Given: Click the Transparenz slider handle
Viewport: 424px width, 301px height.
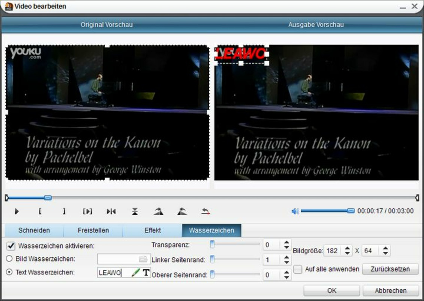Looking at the screenshot, I should (x=212, y=244).
